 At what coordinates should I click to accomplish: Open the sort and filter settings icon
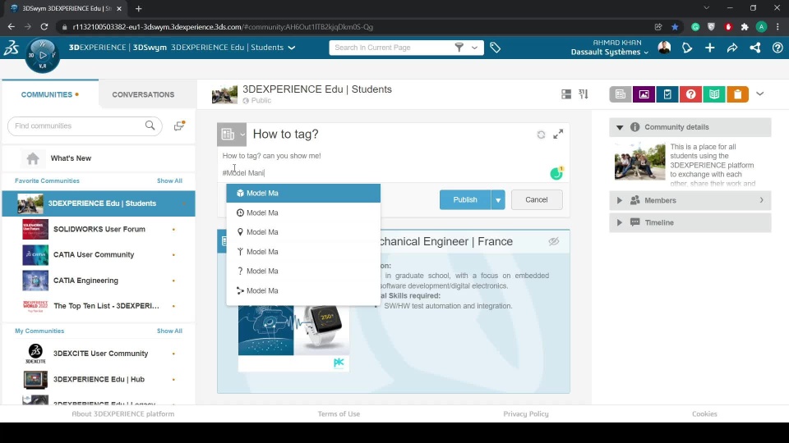(x=584, y=94)
